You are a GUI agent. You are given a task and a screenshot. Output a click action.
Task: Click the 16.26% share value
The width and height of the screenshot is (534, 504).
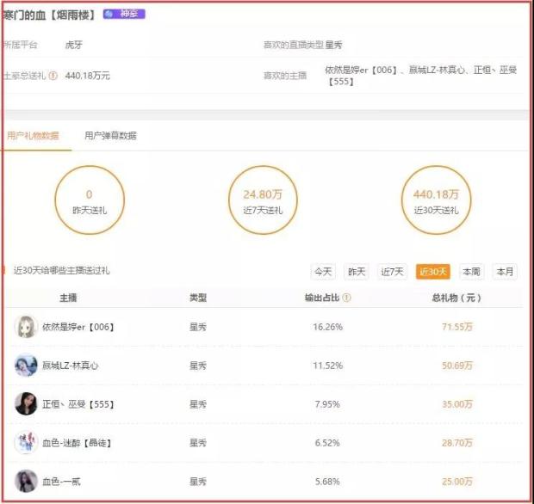[327, 327]
